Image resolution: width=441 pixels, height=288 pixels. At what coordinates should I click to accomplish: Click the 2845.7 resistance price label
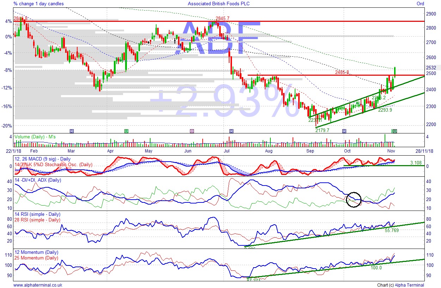[x=222, y=18]
